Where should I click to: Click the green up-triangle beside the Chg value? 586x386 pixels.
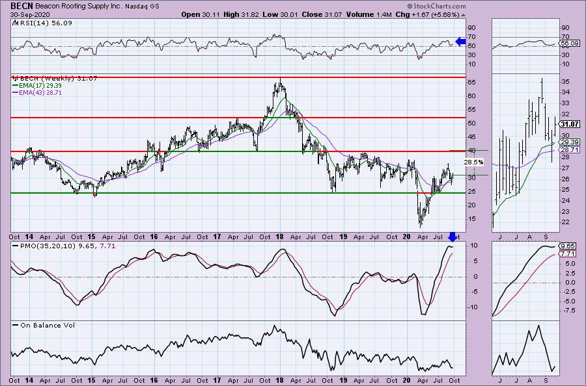[464, 15]
